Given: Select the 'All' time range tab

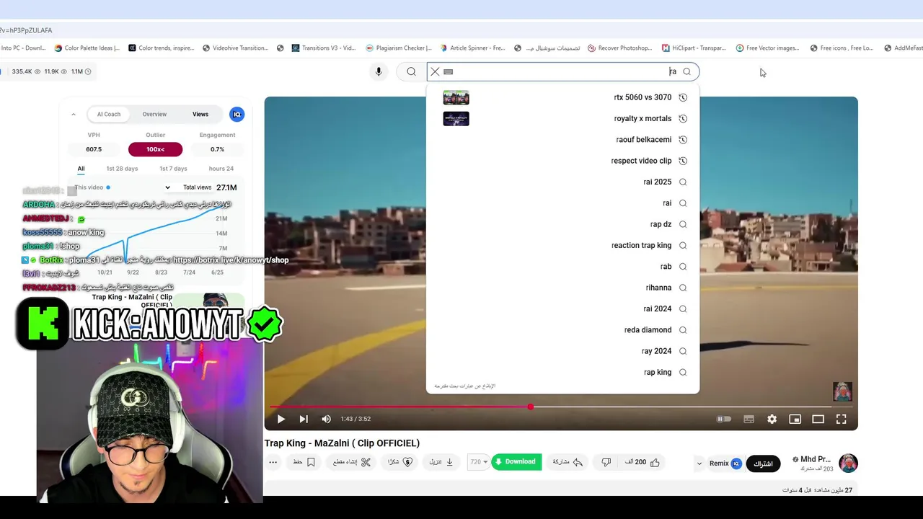Looking at the screenshot, I should 81,169.
